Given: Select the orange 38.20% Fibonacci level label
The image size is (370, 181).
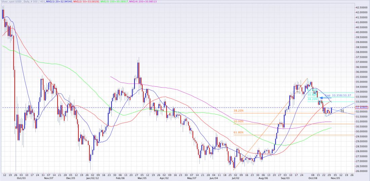Looking at the screenshot, I should 238,110.
